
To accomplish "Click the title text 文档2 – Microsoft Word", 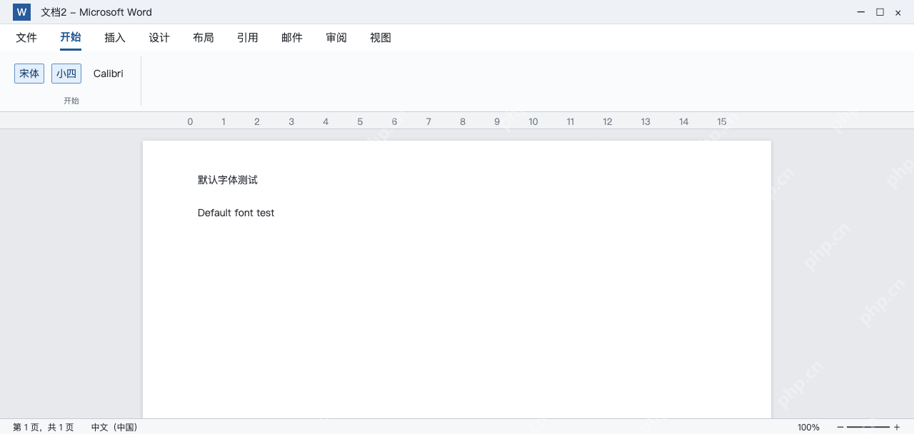I will pyautogui.click(x=96, y=12).
